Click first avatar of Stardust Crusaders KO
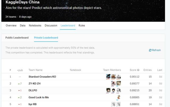The width and height of the screenshot is (170, 107). [108, 76]
